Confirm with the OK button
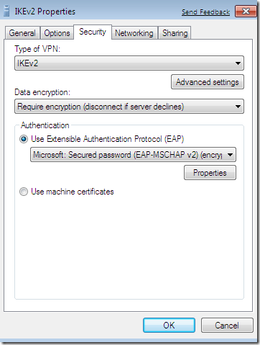The width and height of the screenshot is (260, 345). click(169, 326)
